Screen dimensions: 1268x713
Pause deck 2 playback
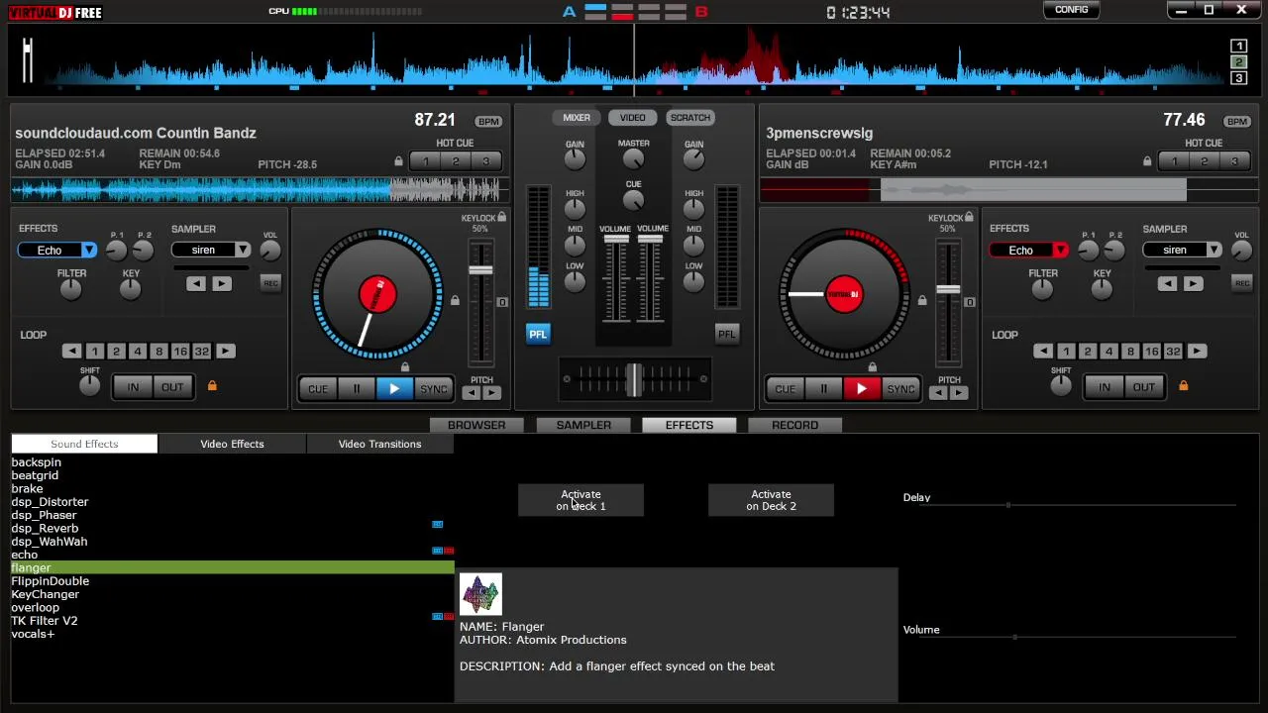823,389
